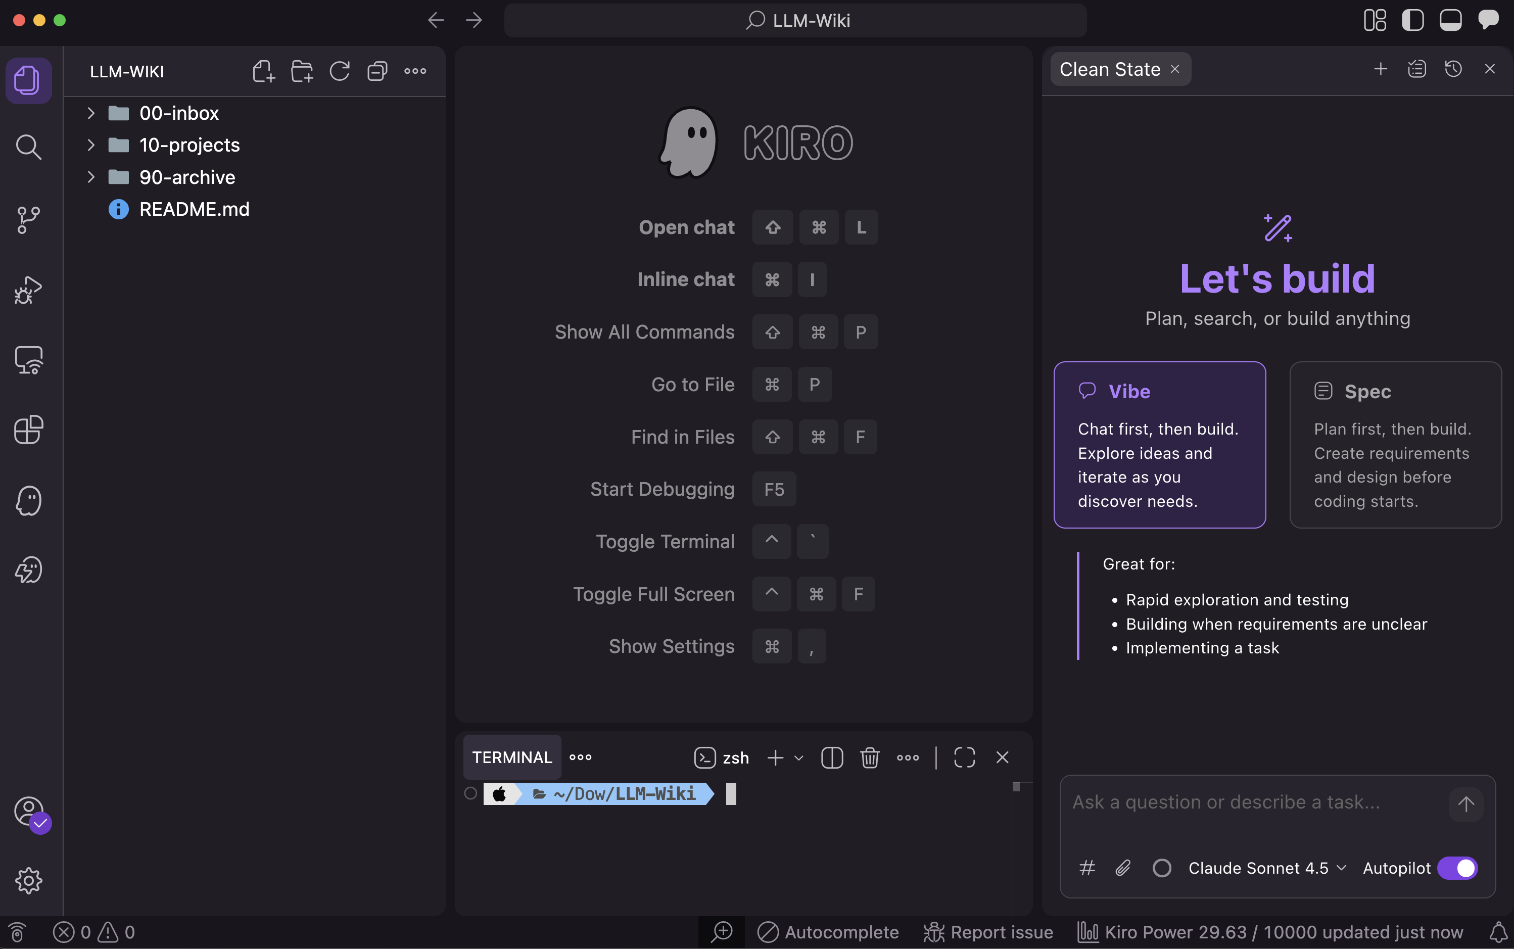The image size is (1514, 949).
Task: Toggle the bottom panel visibility
Action: pyautogui.click(x=1450, y=20)
